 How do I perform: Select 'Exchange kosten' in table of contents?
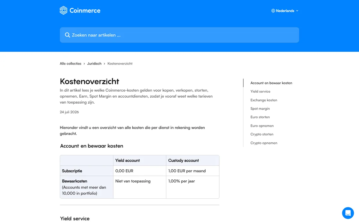(x=264, y=100)
